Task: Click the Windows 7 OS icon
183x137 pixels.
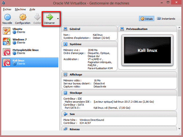Action: tap(7, 41)
